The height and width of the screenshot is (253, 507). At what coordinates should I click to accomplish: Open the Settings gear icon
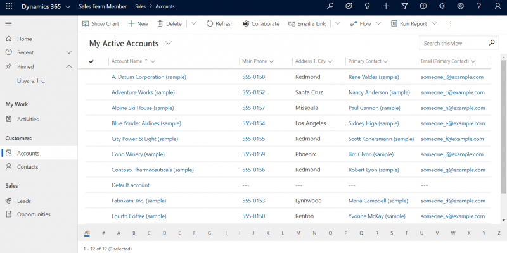[x=461, y=6]
